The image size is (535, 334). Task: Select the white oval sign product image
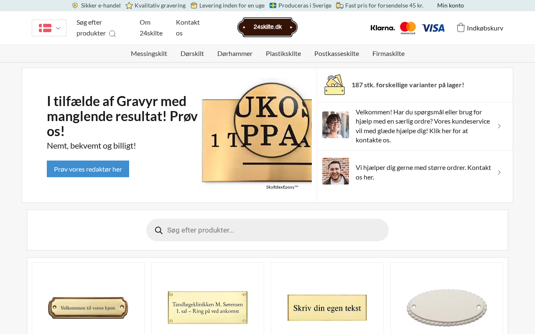coord(447,308)
